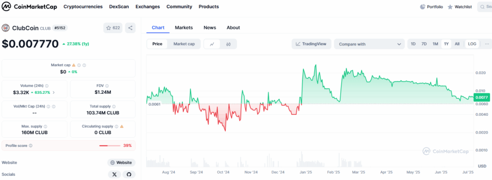Screen dimensions: 492x180
Task: Add ClubCoin to watchlist via star button
Action: pyautogui.click(x=113, y=28)
